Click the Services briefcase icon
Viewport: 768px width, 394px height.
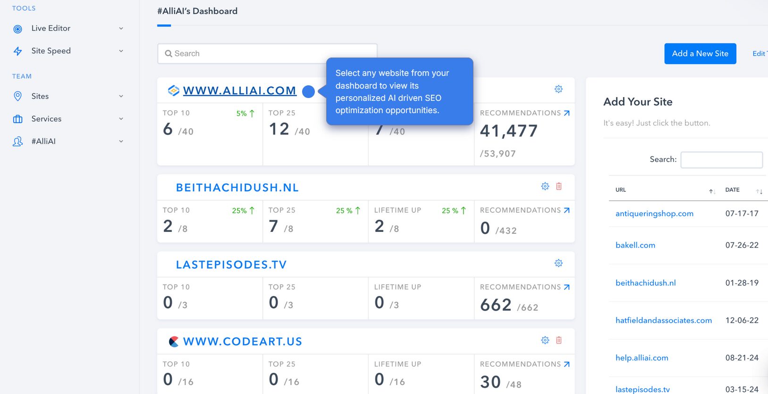(18, 119)
